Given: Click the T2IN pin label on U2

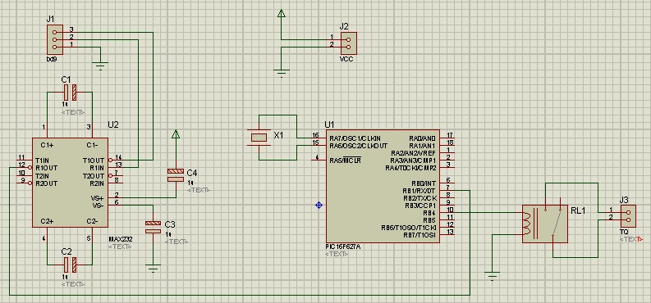Looking at the screenshot, I should 43,175.
